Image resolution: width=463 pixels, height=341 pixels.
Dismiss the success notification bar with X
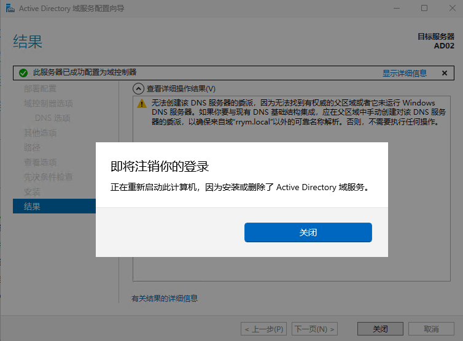(444, 73)
